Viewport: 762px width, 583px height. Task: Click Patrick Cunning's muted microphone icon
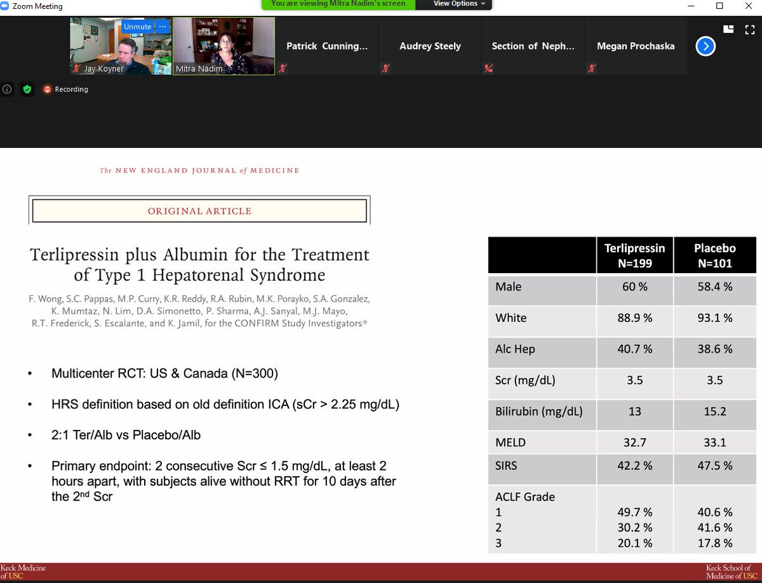pyautogui.click(x=283, y=68)
